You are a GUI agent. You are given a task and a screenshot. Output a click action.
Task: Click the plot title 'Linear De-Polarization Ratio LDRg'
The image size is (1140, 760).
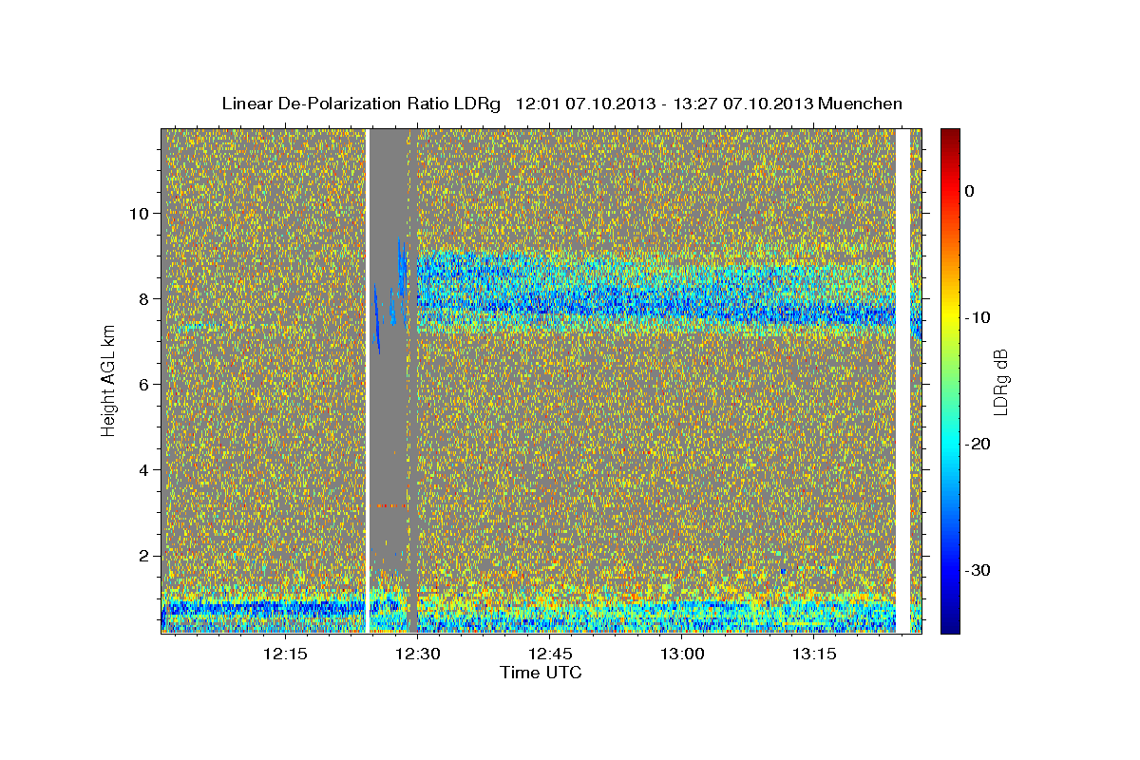click(360, 104)
